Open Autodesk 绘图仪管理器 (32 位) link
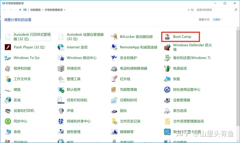240x143 pixels. click(x=85, y=37)
